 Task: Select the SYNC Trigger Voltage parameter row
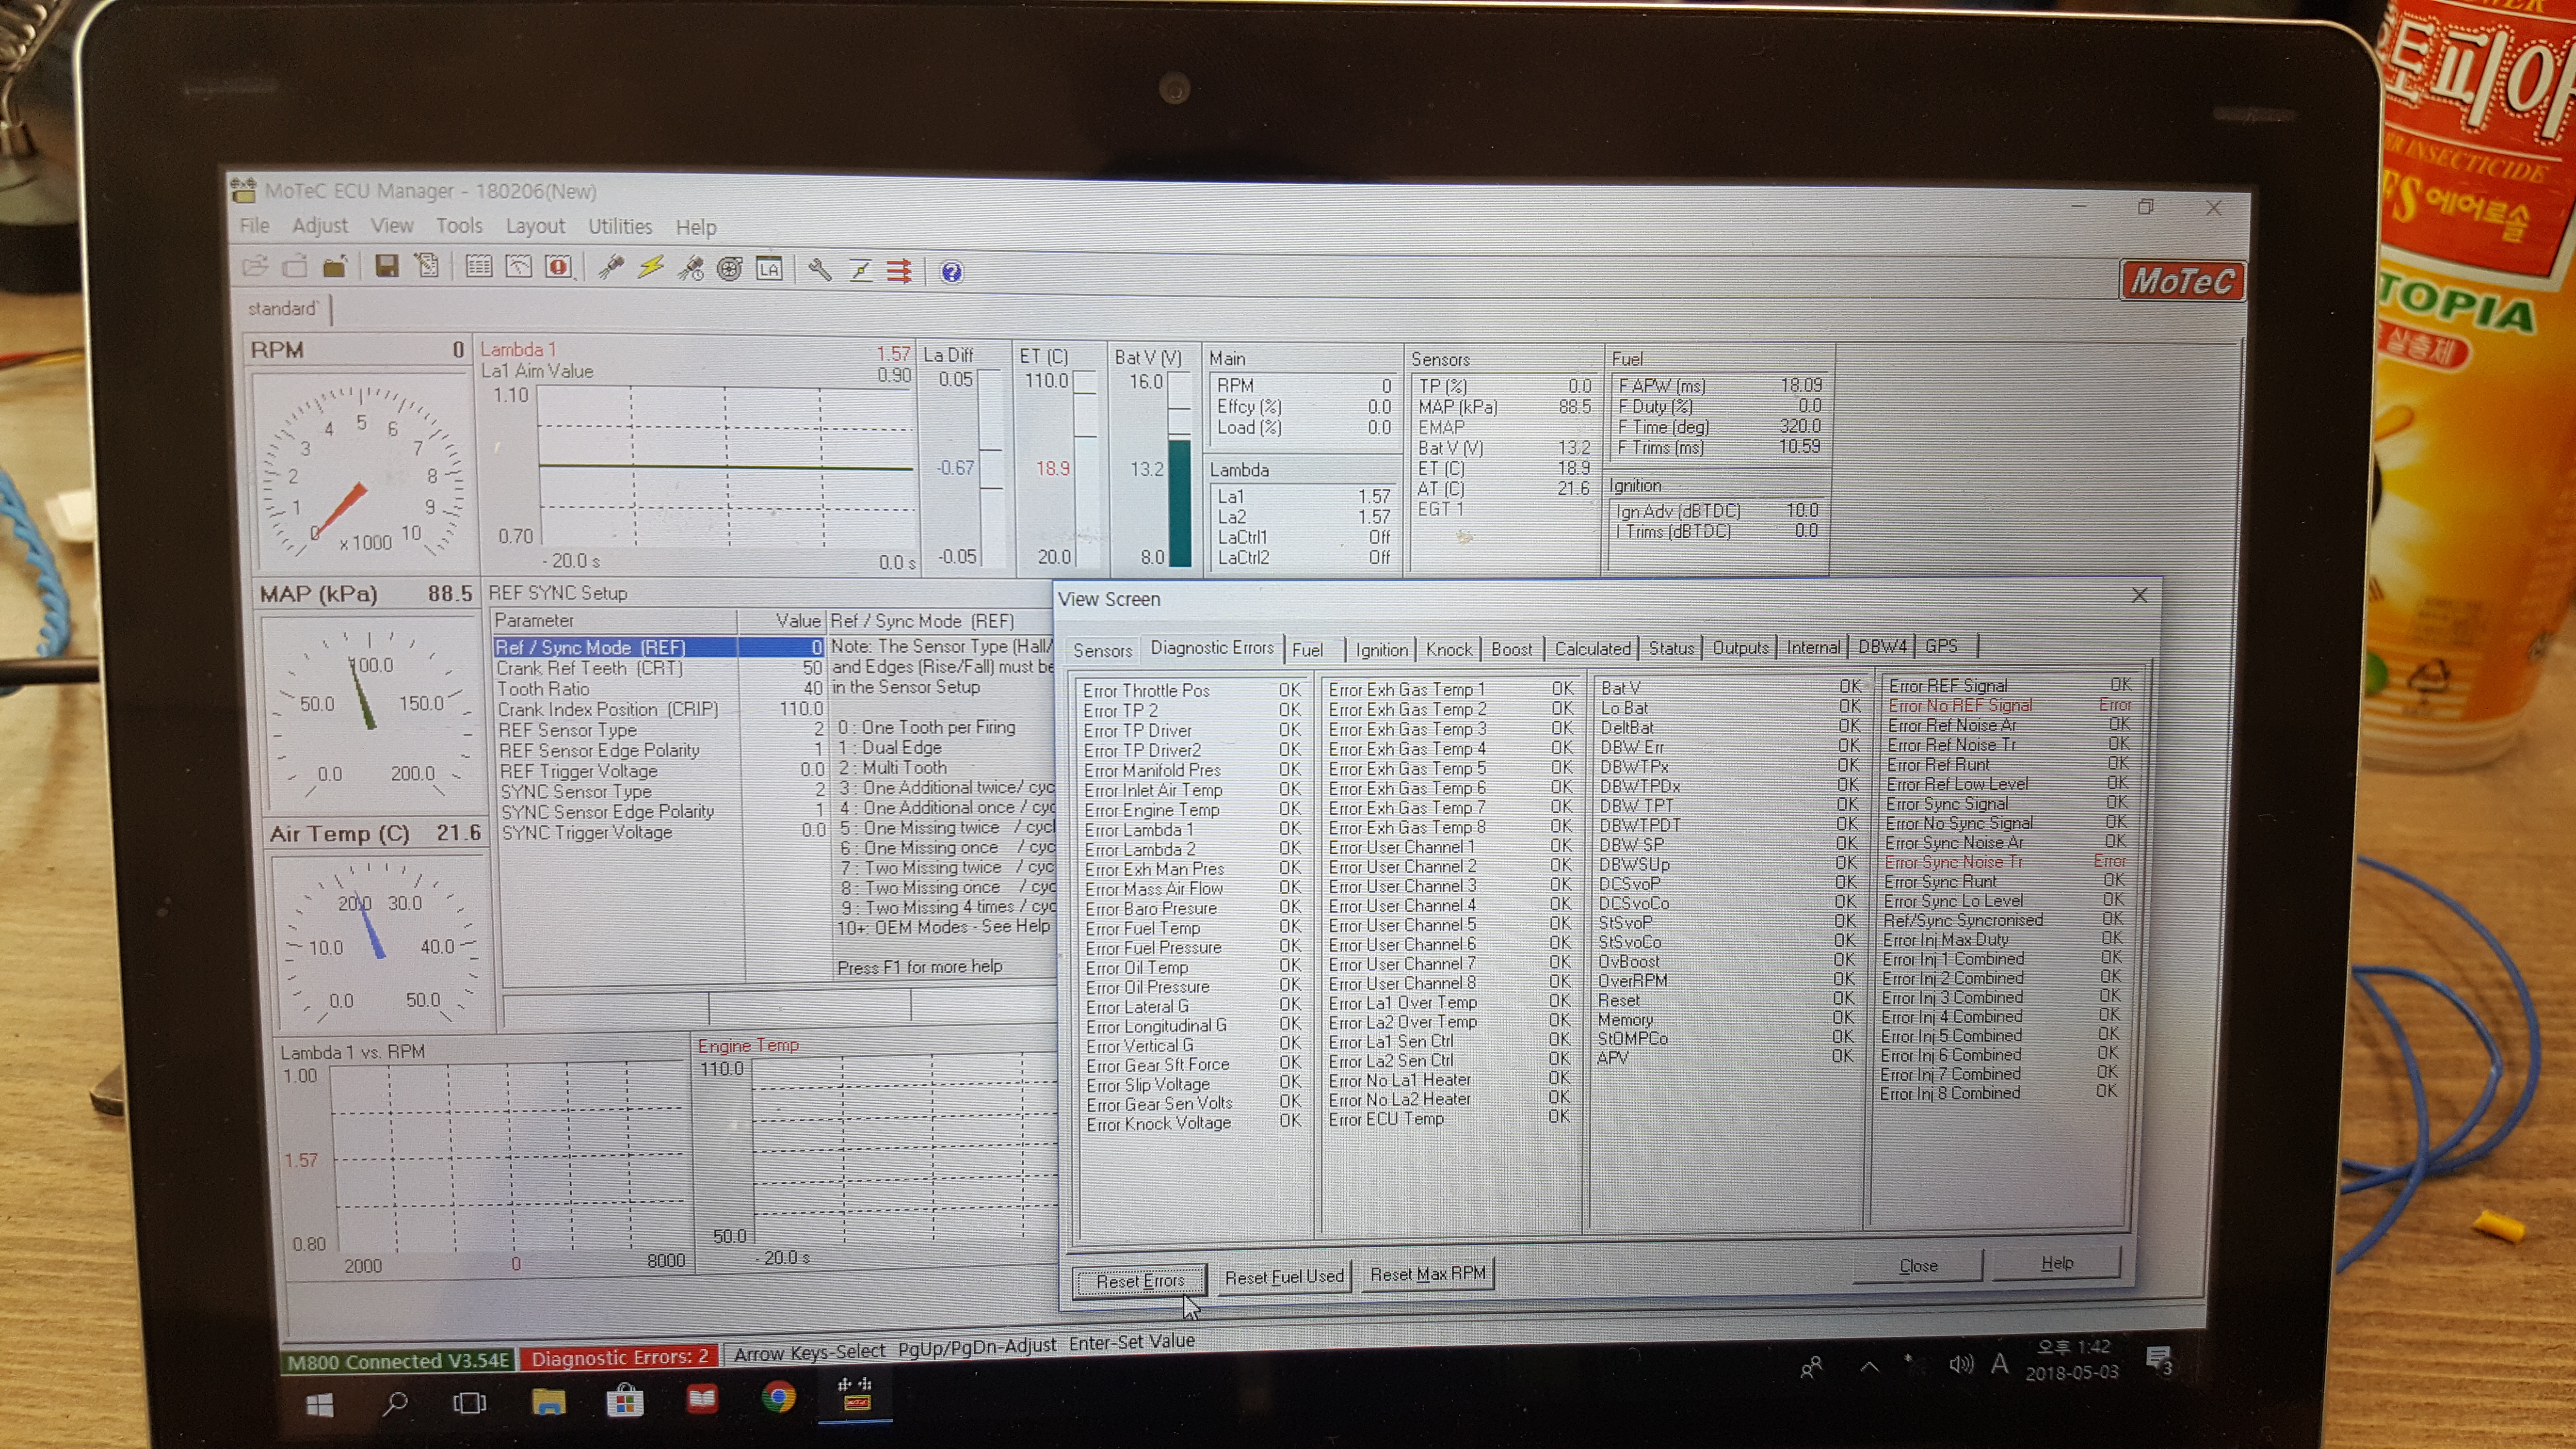pos(663,832)
